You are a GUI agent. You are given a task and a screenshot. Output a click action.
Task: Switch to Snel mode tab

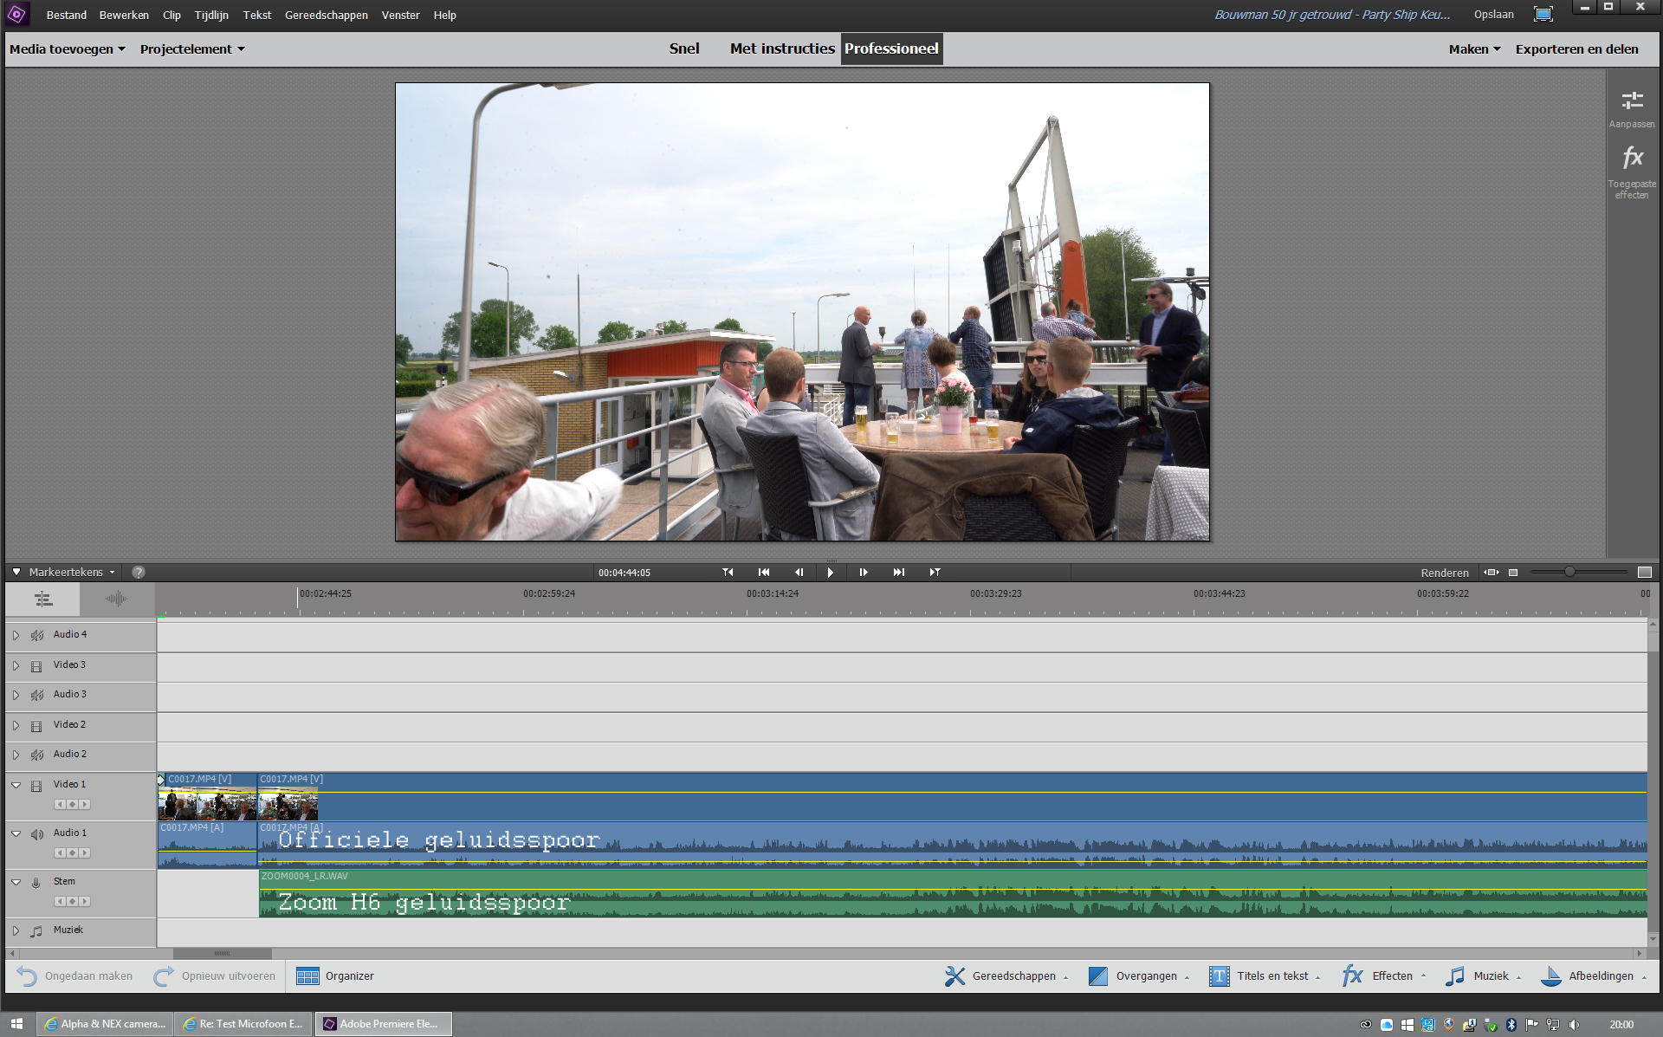[x=684, y=49]
